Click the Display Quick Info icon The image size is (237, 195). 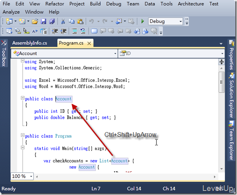(26, 31)
